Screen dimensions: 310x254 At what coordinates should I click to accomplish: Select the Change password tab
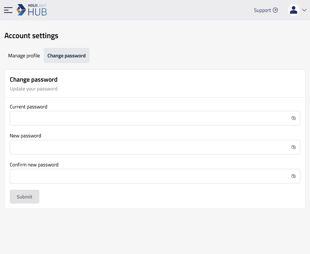66,55
